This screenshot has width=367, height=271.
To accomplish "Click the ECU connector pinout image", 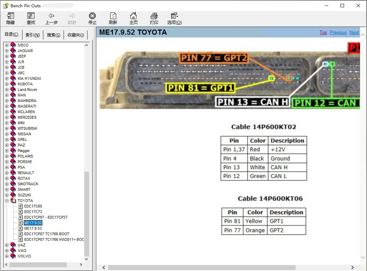I will tap(230, 76).
